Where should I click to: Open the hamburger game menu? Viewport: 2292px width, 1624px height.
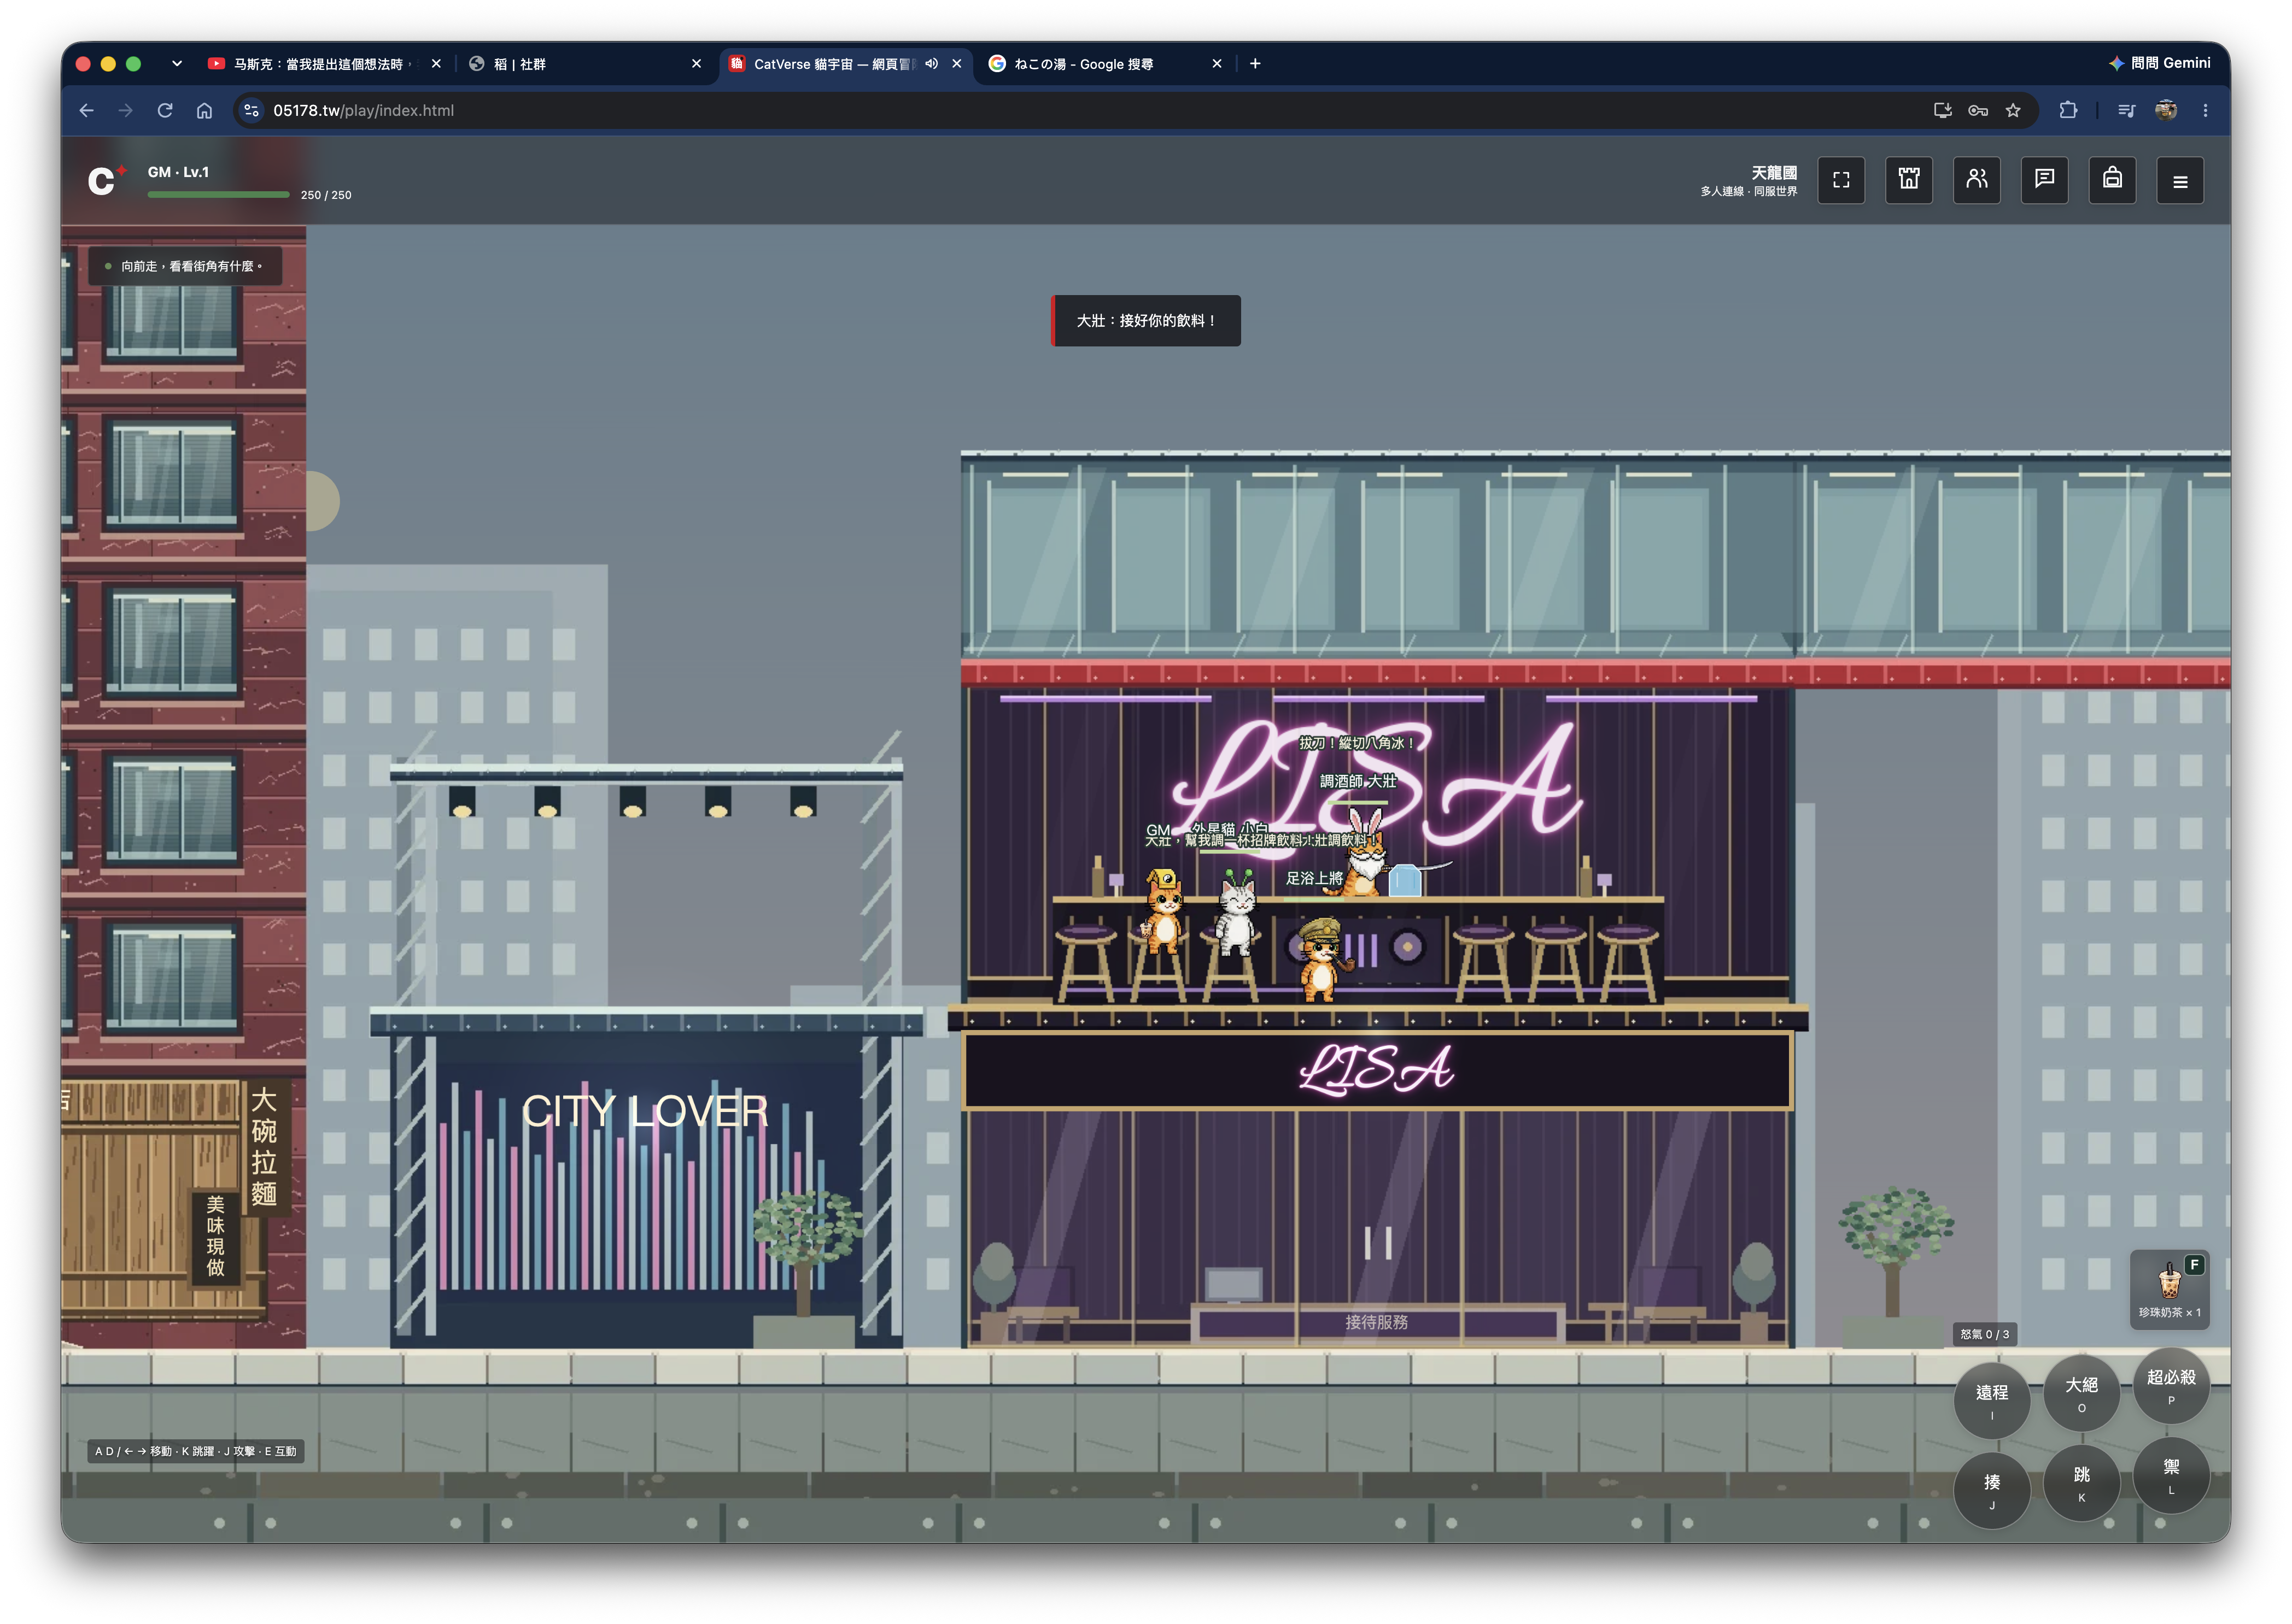coord(2180,181)
